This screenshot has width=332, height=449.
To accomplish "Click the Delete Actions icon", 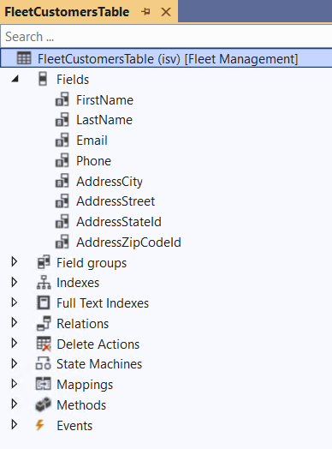I will pos(44,344).
